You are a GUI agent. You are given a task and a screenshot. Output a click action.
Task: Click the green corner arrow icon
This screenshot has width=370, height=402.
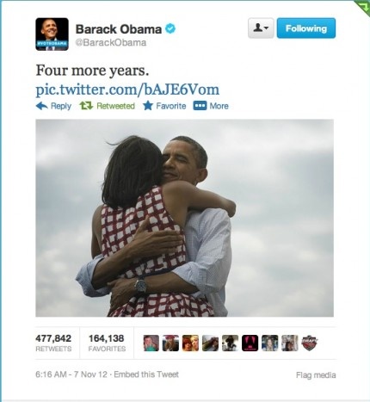[x=364, y=6]
